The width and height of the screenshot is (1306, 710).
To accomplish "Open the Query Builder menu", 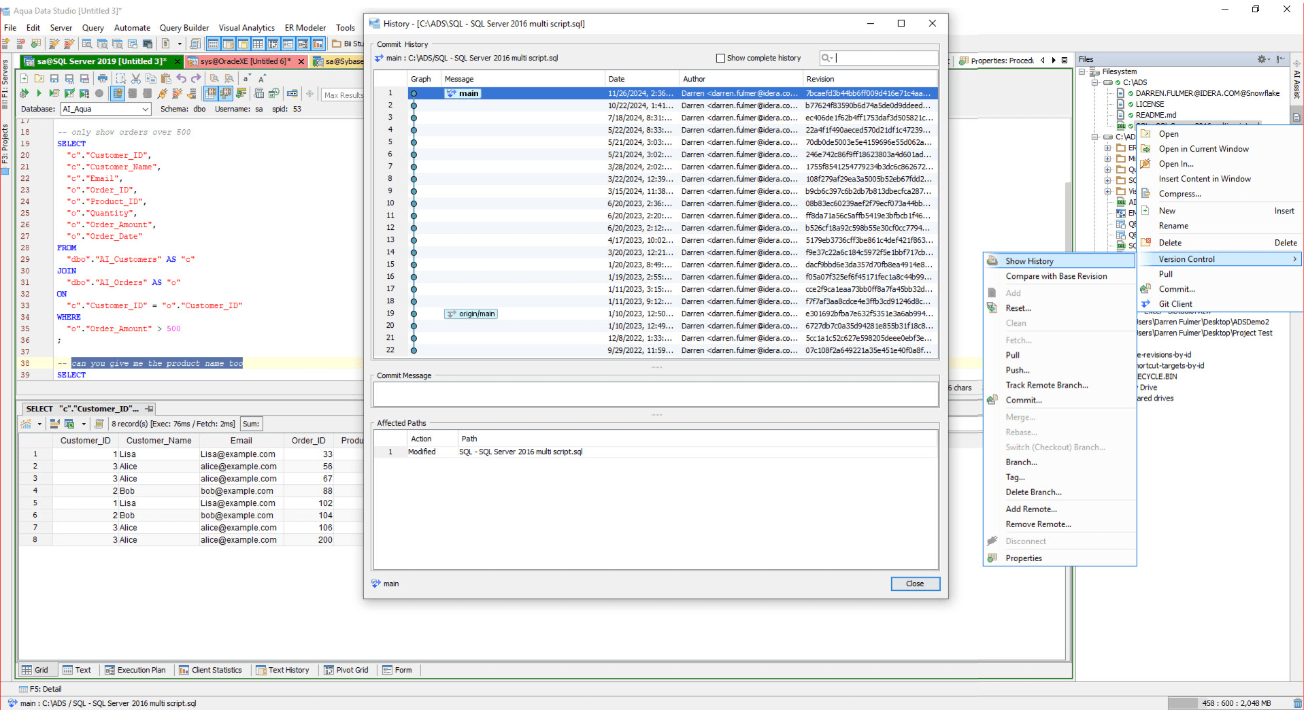I will (184, 28).
